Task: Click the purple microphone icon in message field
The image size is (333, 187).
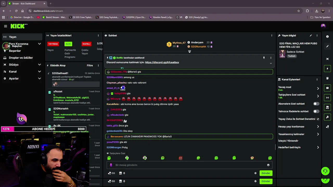Action: 111,165
